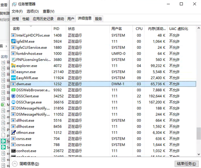Open the 文件(F) menu
The image size is (201, 168).
(x=17, y=11)
